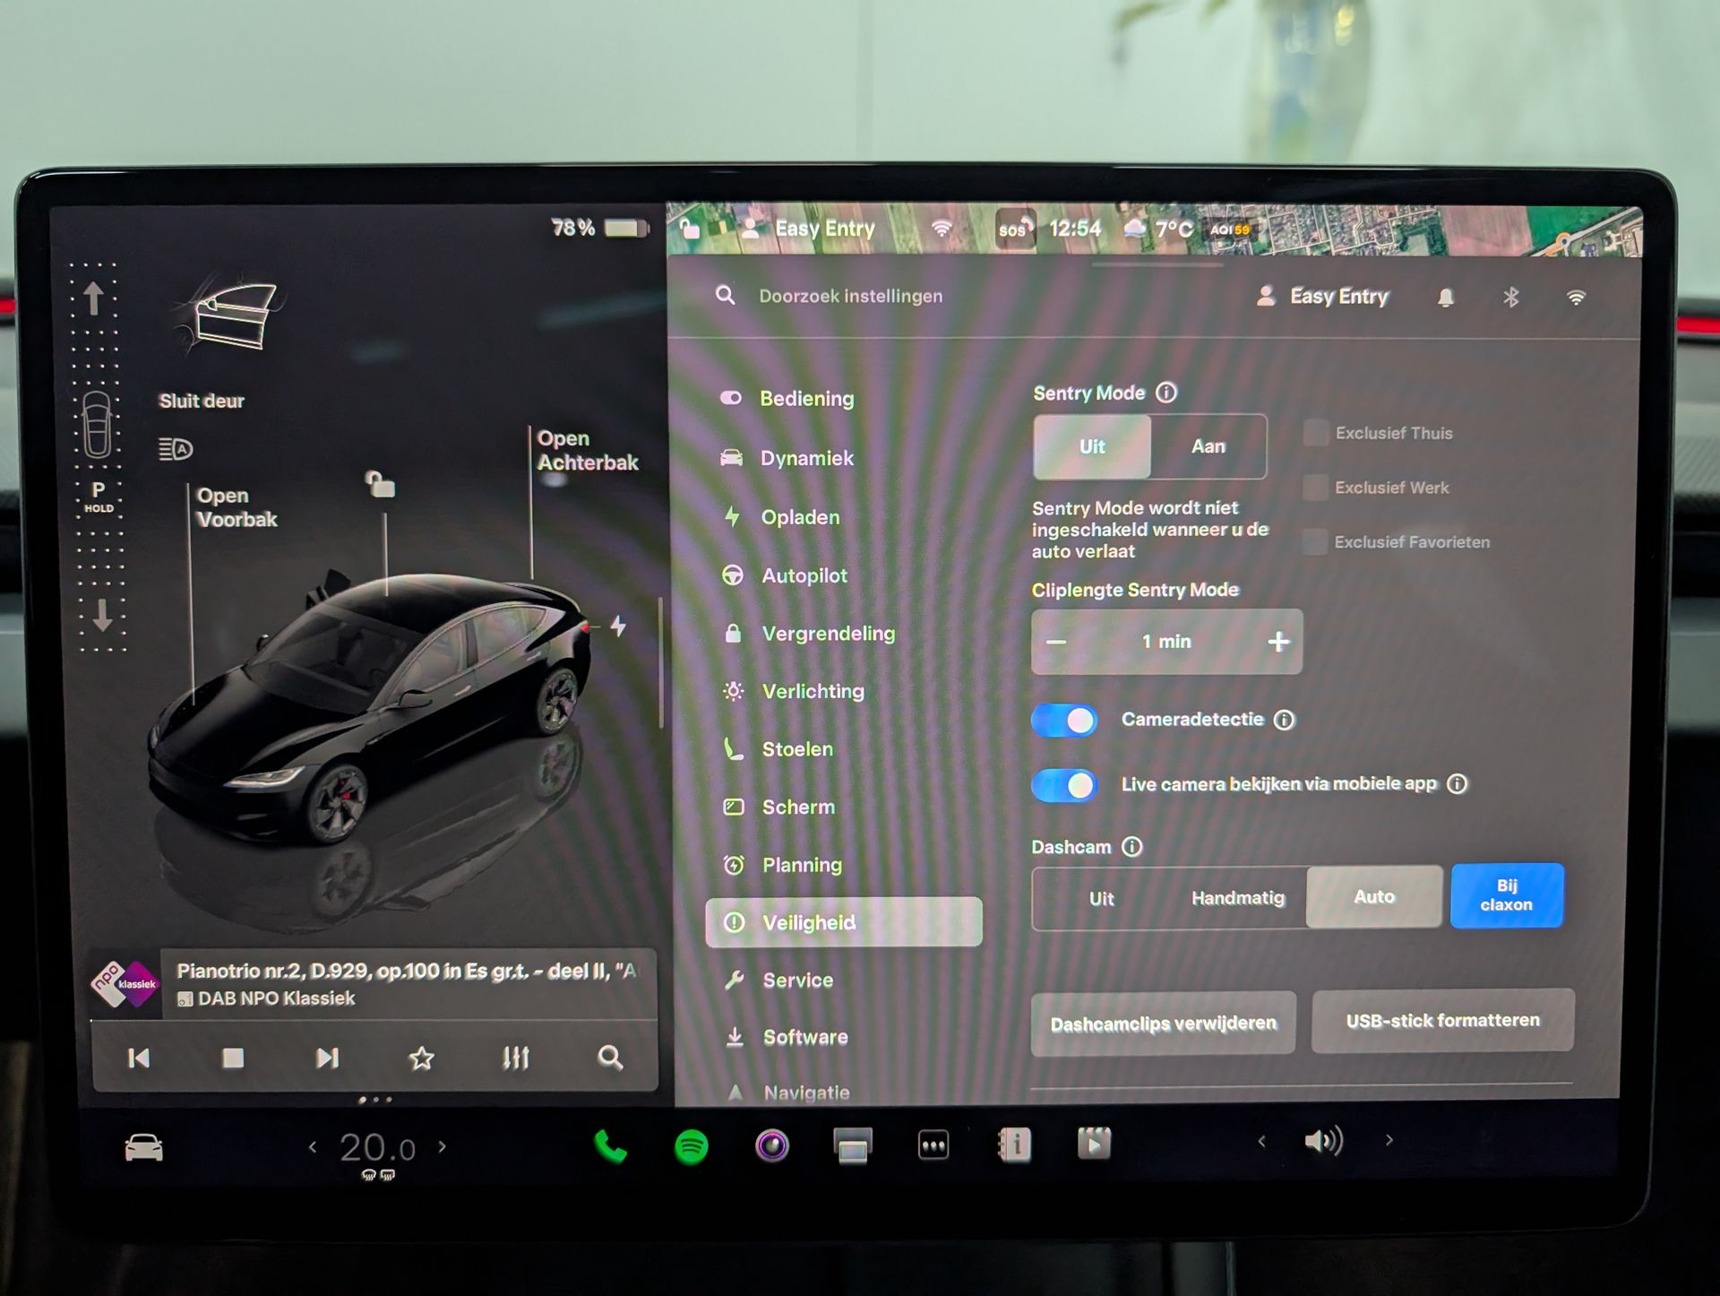1720x1296 pixels.
Task: Click the Doorzoek instellingen search field
Action: tap(850, 297)
